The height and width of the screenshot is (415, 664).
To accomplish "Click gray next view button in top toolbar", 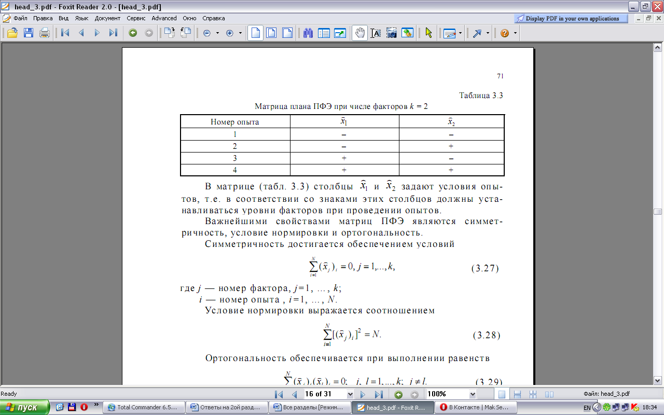I will point(149,33).
